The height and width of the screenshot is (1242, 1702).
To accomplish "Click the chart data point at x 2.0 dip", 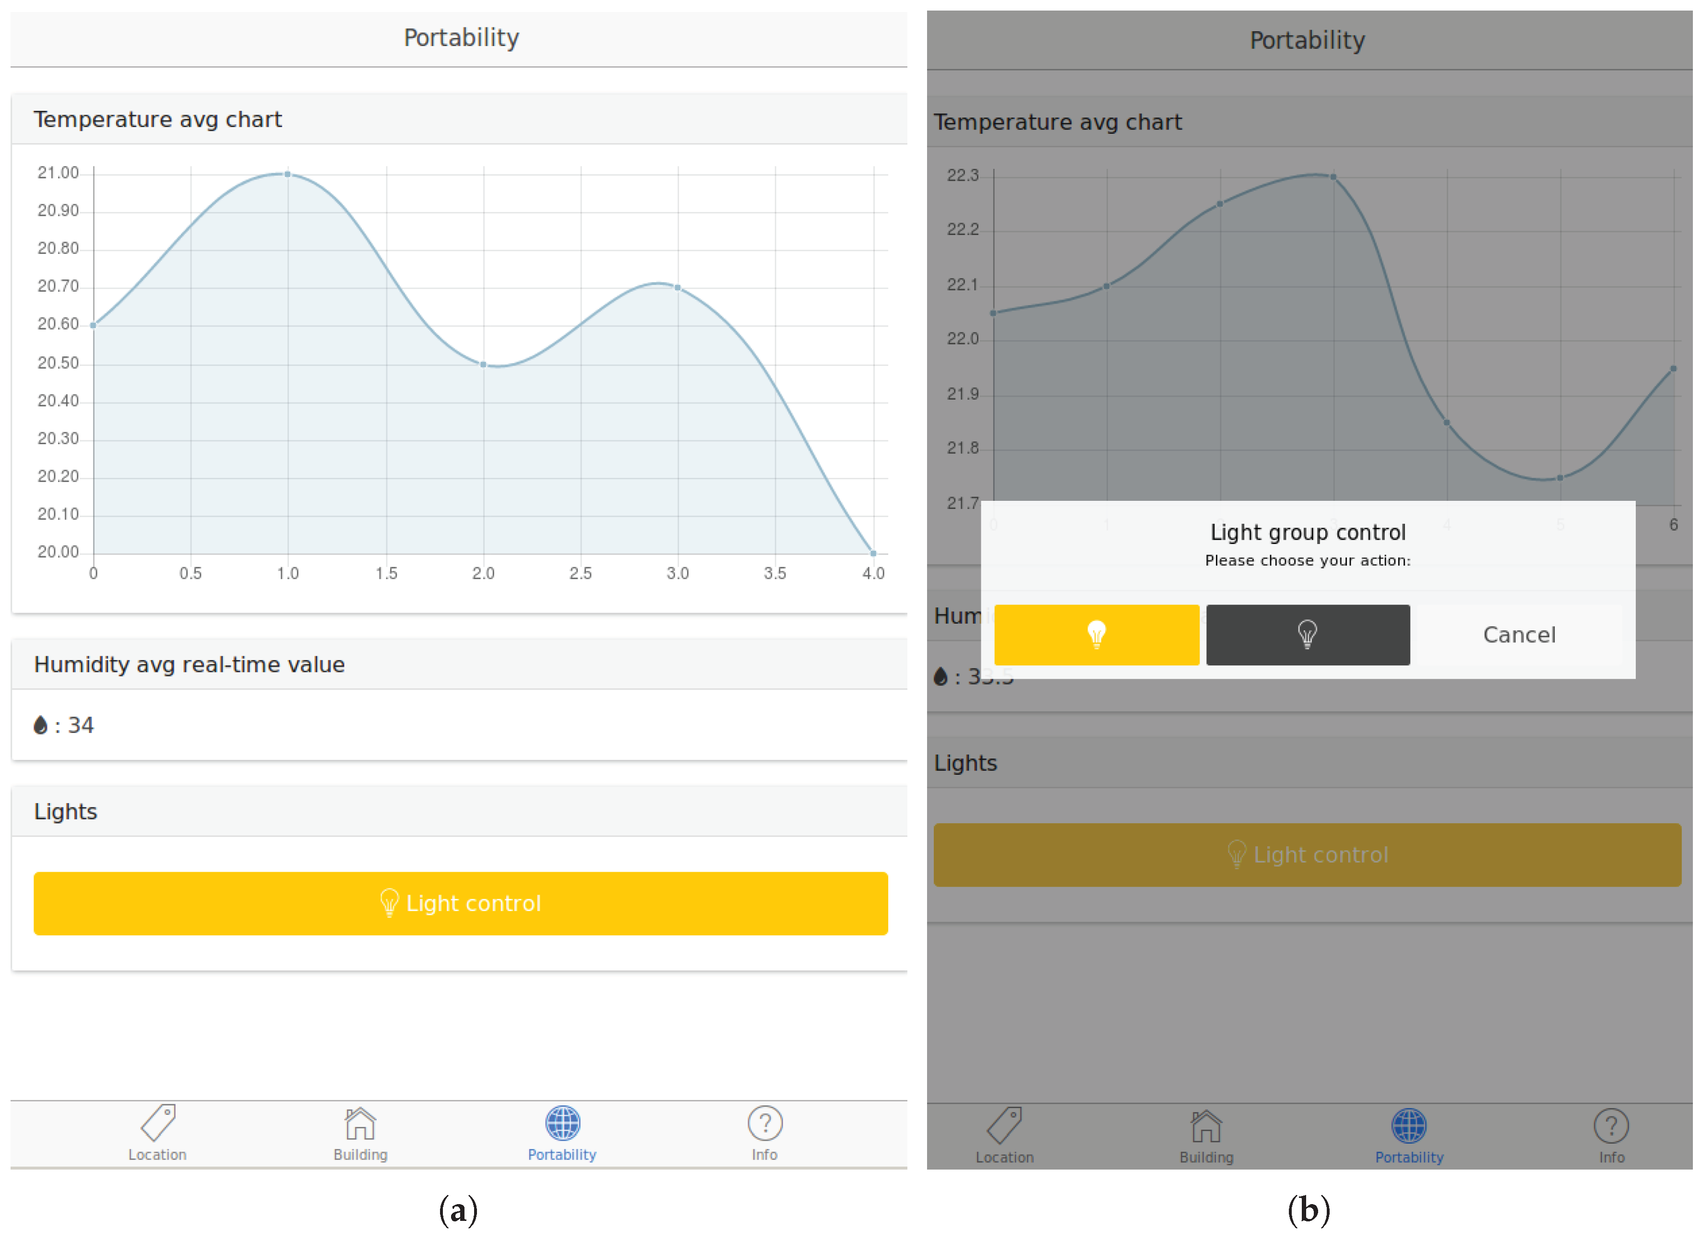I will pyautogui.click(x=483, y=365).
